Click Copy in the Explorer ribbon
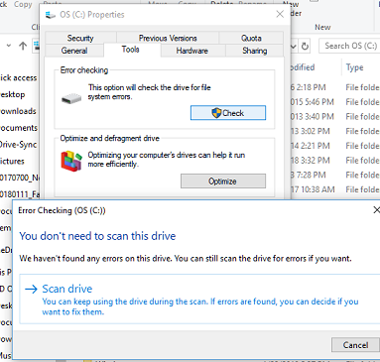 click(23, 5)
